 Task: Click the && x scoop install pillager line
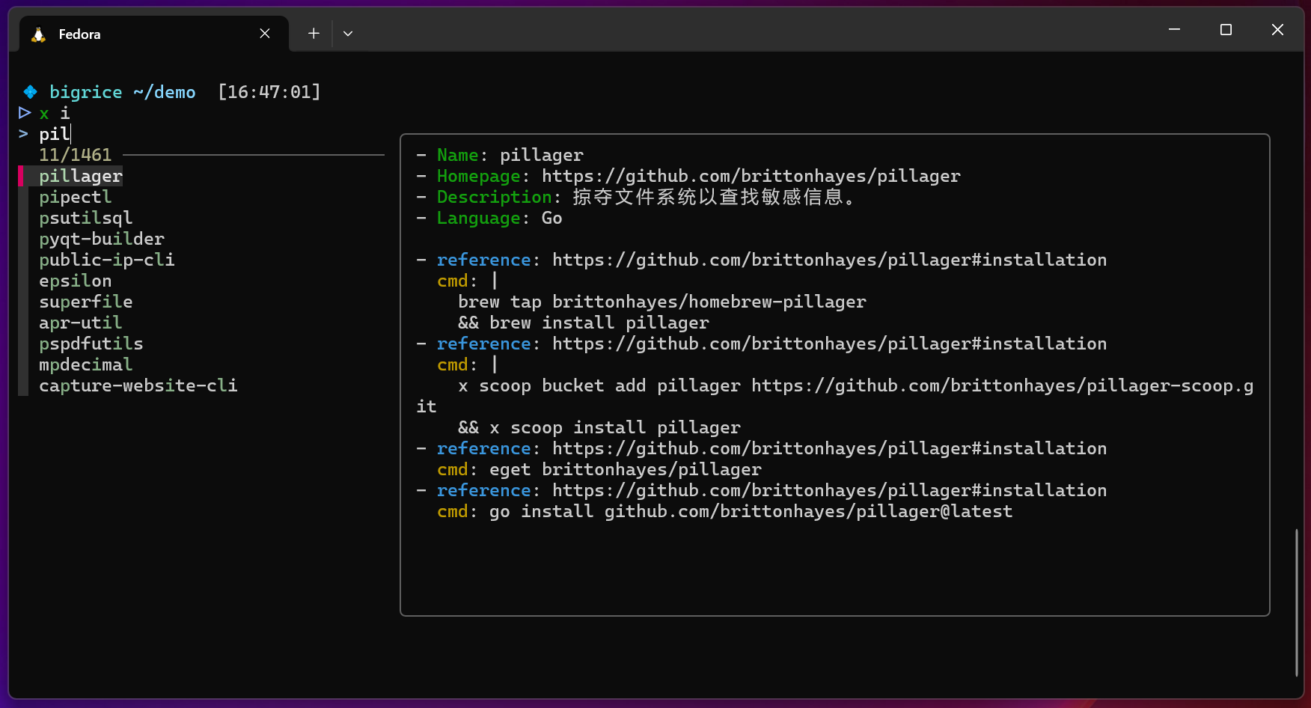[x=599, y=428]
